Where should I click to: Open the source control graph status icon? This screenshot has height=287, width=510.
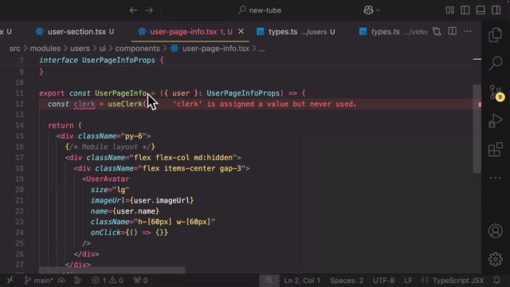click(x=77, y=280)
